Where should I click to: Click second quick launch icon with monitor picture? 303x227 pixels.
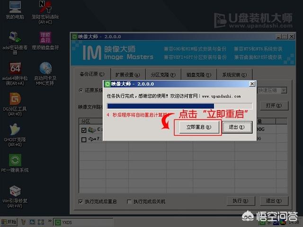[32, 222]
